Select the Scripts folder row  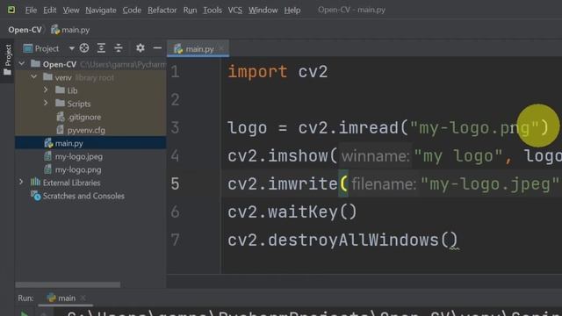tap(90, 104)
